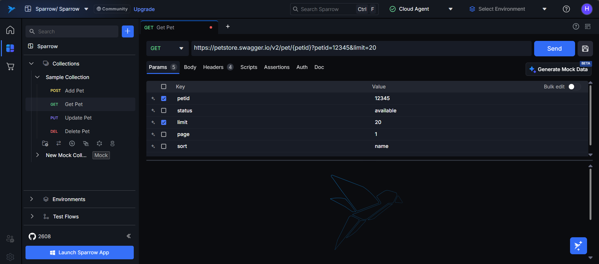Open the AI assistant sparkle icon

click(x=578, y=246)
